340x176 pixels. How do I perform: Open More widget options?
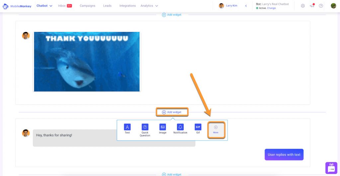tap(216, 129)
